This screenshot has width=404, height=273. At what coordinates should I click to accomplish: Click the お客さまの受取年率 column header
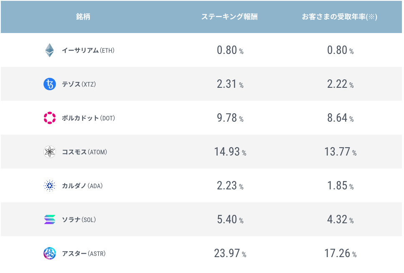(340, 17)
